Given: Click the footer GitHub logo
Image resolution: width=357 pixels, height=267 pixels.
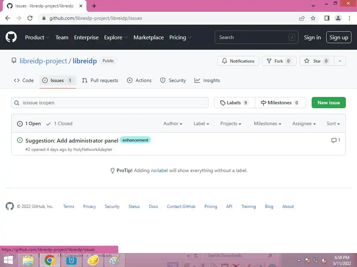Looking at the screenshot, I should pyautogui.click(x=9, y=206).
